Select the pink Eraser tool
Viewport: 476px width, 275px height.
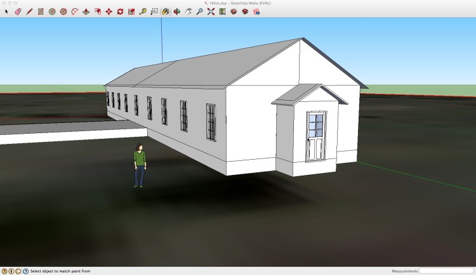(18, 12)
